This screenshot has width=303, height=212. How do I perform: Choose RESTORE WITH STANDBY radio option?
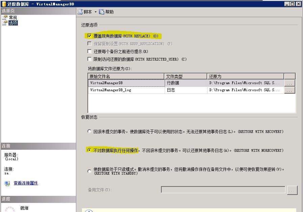(x=89, y=171)
